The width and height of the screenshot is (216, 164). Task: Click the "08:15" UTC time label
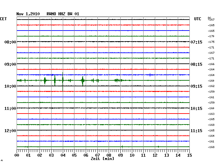pos(196,64)
